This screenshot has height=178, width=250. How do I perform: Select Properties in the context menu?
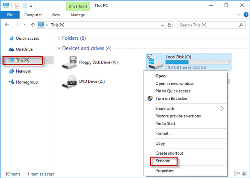pyautogui.click(x=164, y=171)
